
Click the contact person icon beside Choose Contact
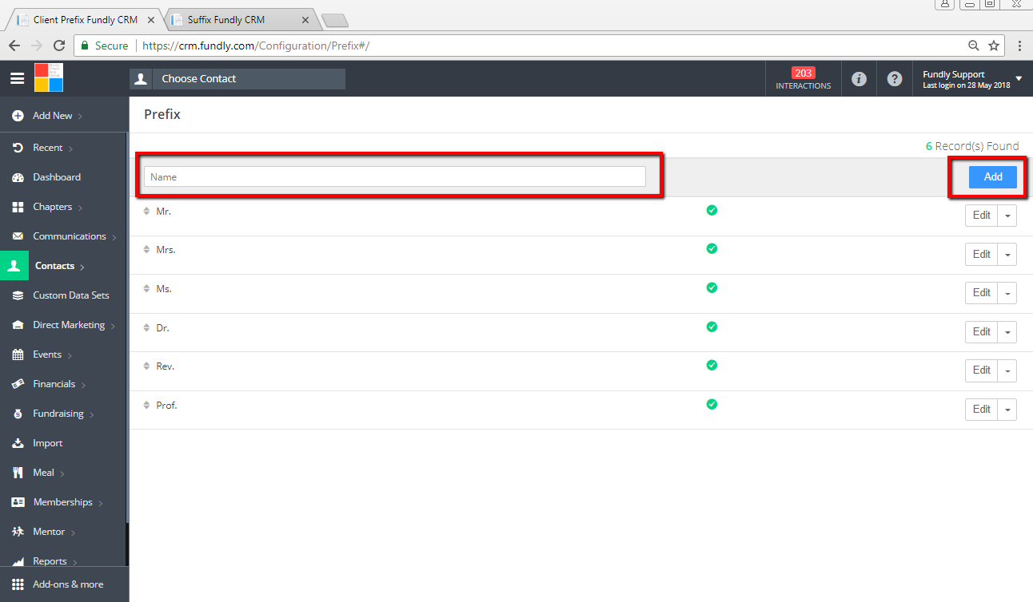(141, 79)
